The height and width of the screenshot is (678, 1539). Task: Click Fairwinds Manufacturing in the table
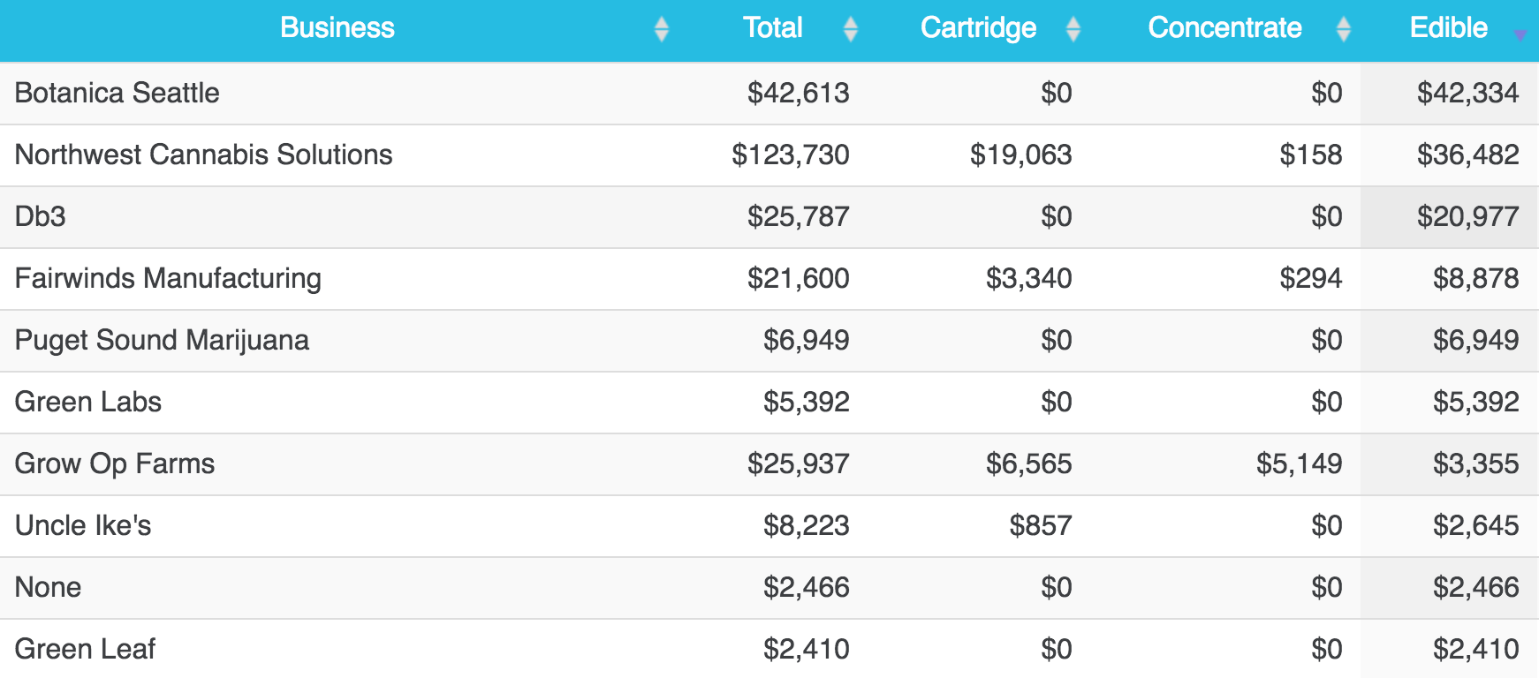point(168,278)
